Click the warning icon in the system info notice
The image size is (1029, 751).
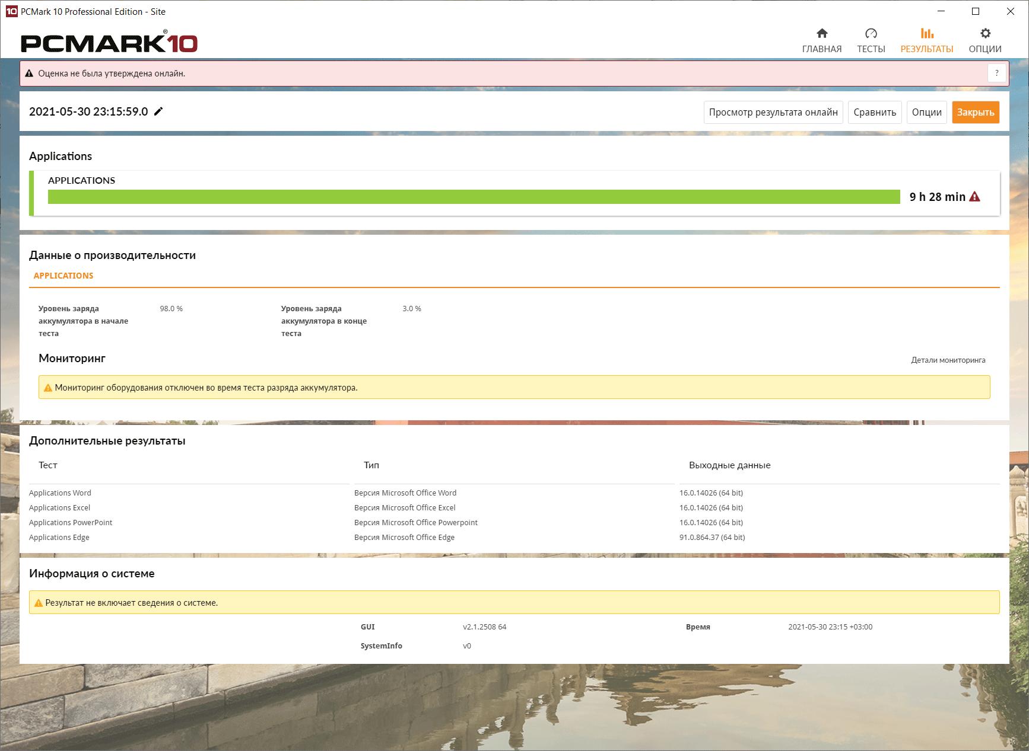(39, 603)
